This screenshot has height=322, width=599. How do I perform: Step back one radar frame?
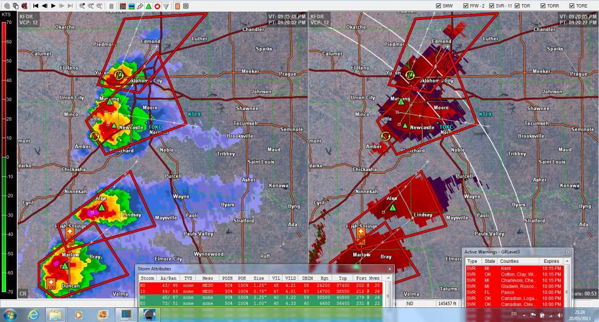[44, 6]
